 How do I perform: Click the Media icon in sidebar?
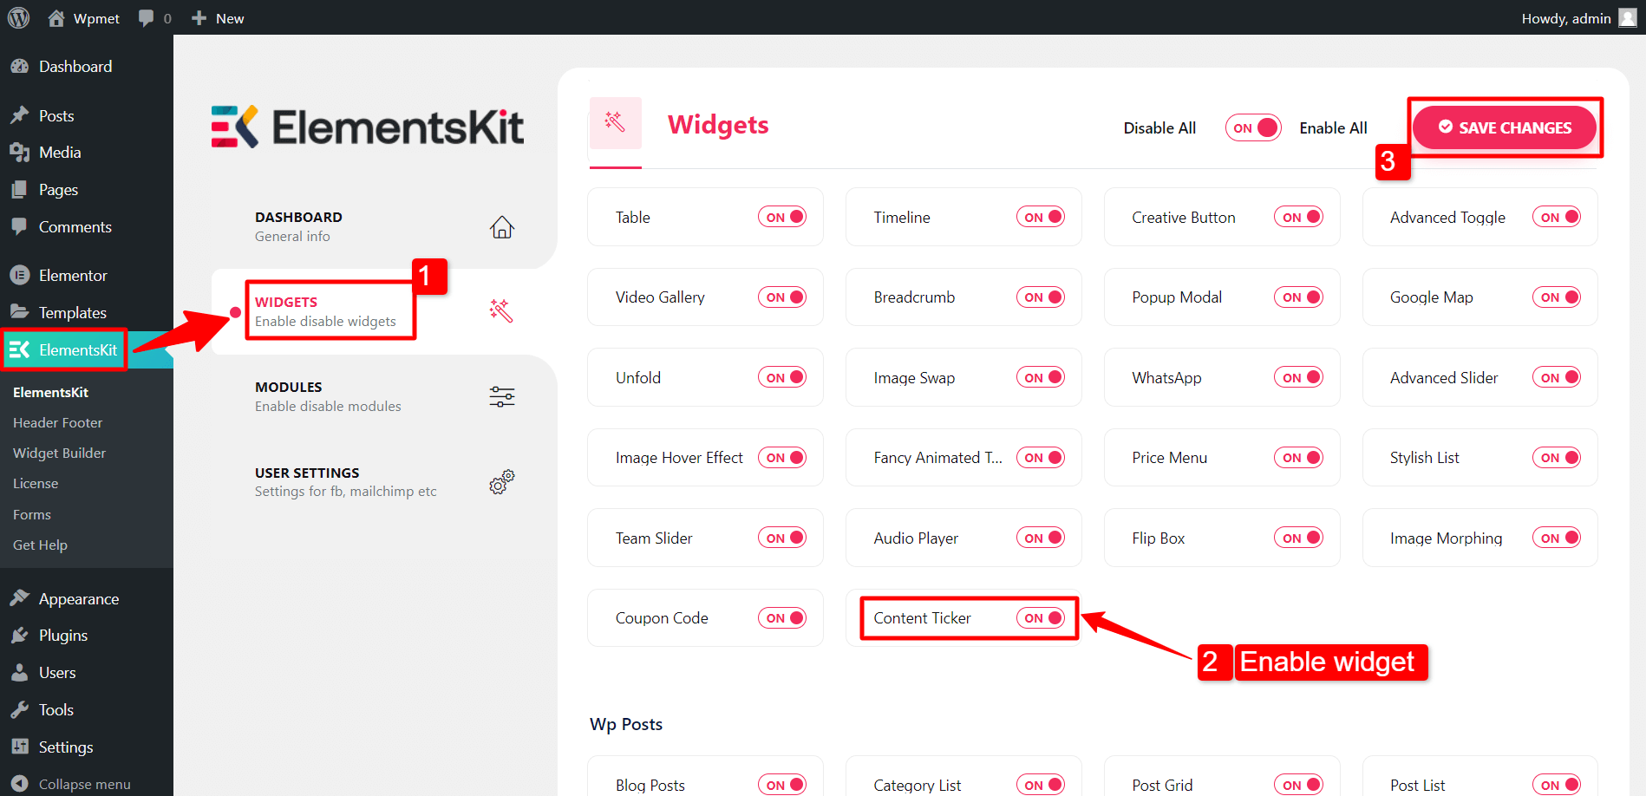pyautogui.click(x=20, y=153)
